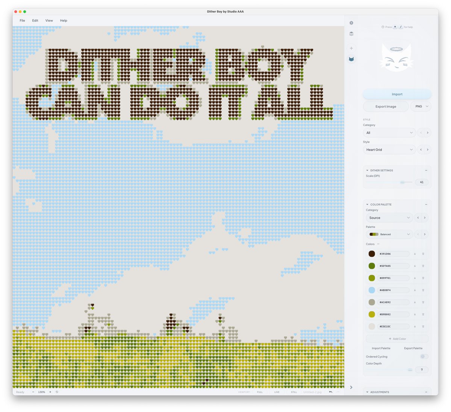This screenshot has width=451, height=412.
Task: Lock color #ACA892
Action: pyautogui.click(x=415, y=302)
